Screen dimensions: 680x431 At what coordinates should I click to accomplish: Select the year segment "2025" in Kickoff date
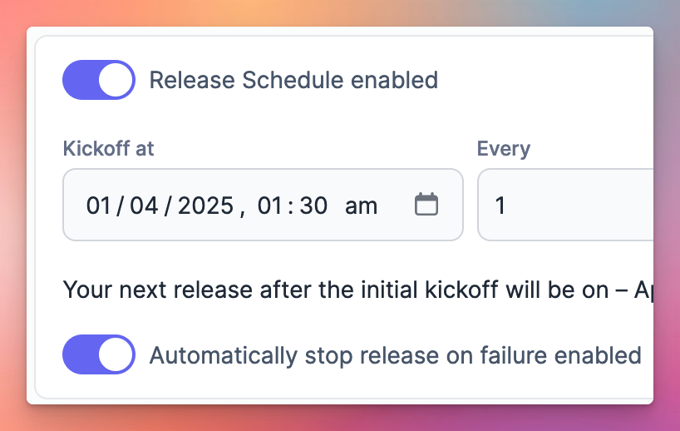[x=205, y=206]
